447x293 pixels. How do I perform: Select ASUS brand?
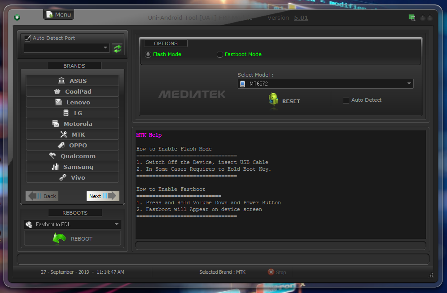coord(72,81)
